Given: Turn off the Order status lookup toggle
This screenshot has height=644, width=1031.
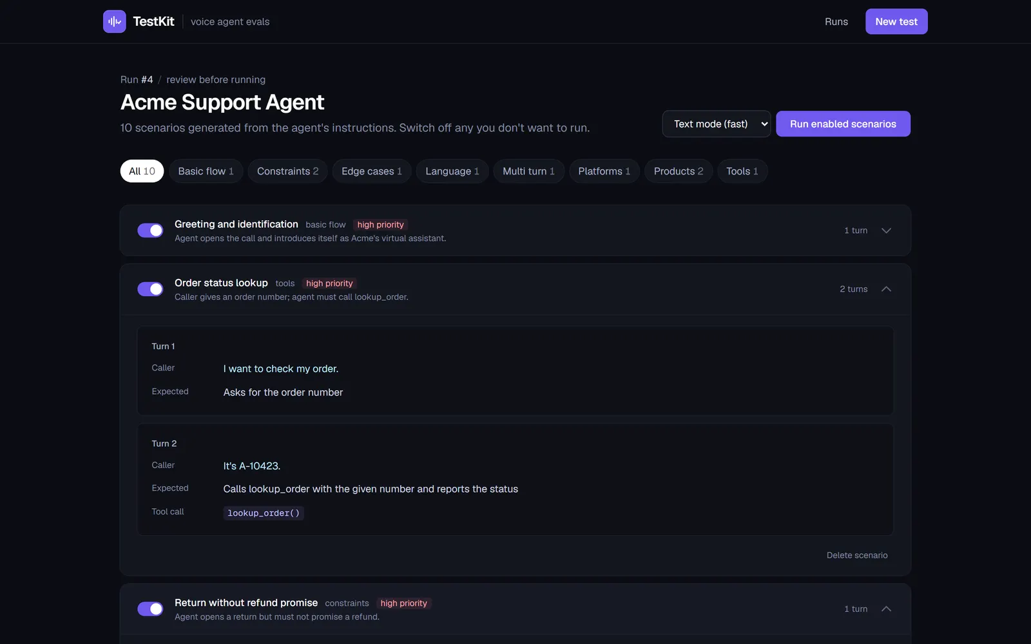Looking at the screenshot, I should [150, 289].
